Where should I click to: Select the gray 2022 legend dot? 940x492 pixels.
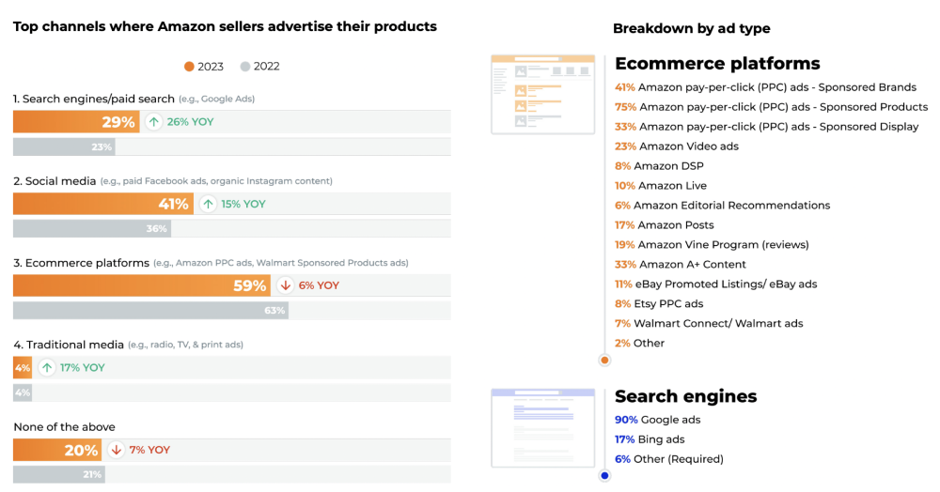pos(245,67)
